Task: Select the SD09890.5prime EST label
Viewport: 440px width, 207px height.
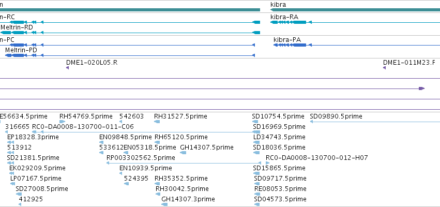Action: [x=336, y=116]
